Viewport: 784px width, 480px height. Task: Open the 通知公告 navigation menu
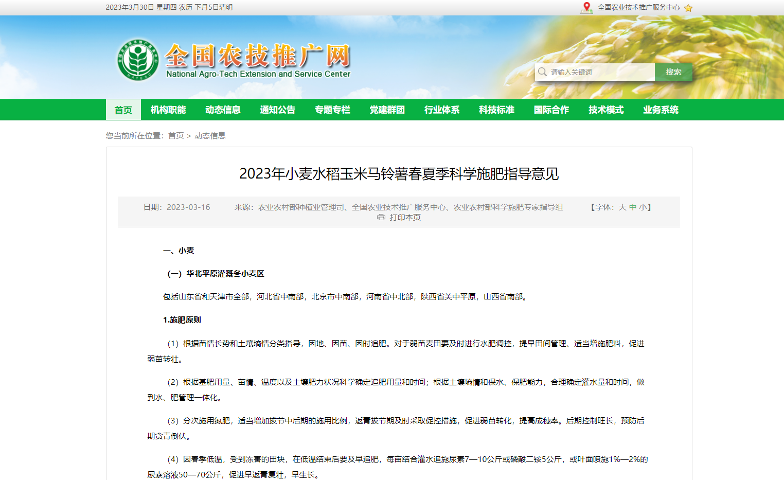click(x=278, y=110)
